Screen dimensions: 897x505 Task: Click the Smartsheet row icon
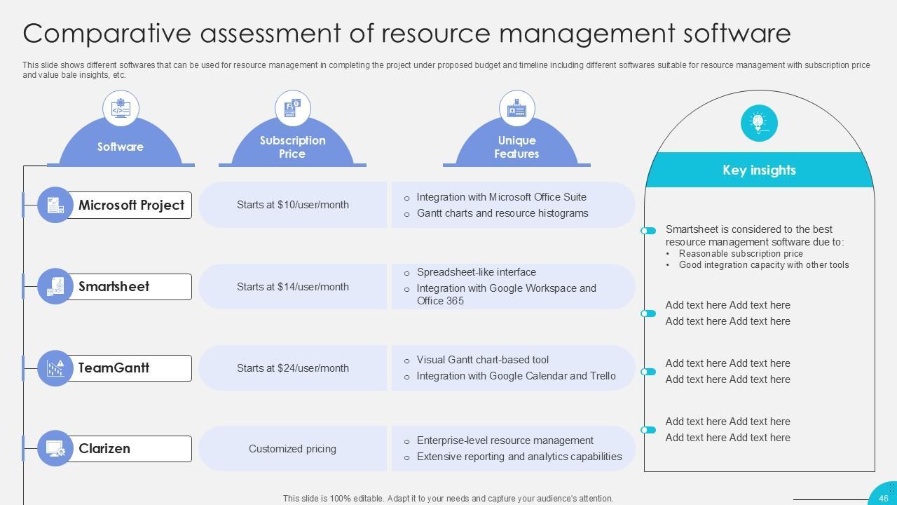(x=55, y=286)
